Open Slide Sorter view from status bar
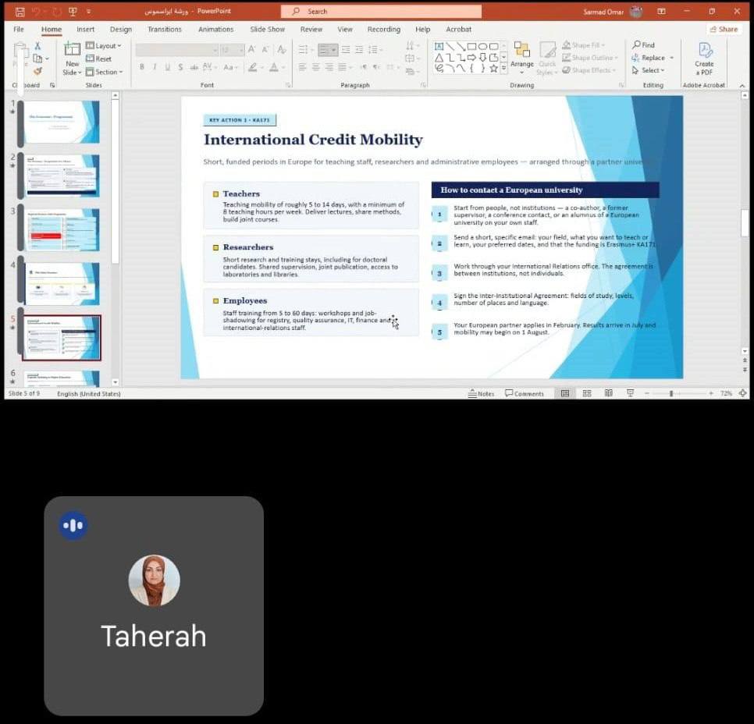The image size is (754, 724). point(587,393)
